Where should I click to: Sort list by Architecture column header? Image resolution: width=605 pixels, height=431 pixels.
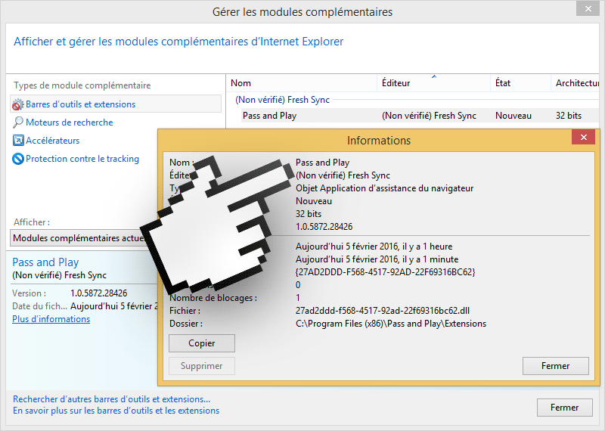[575, 83]
